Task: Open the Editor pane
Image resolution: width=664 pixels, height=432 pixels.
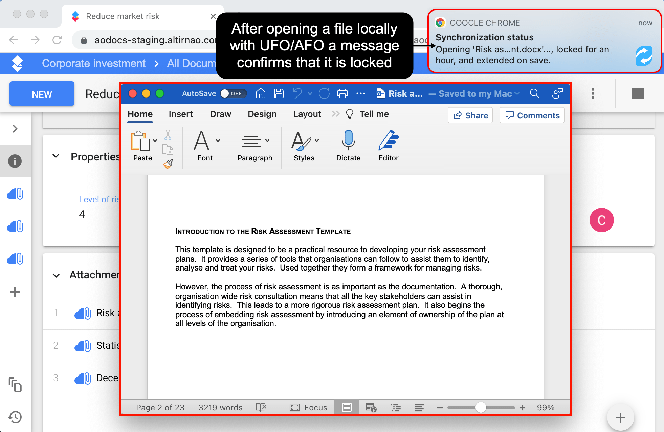Action: click(x=388, y=146)
